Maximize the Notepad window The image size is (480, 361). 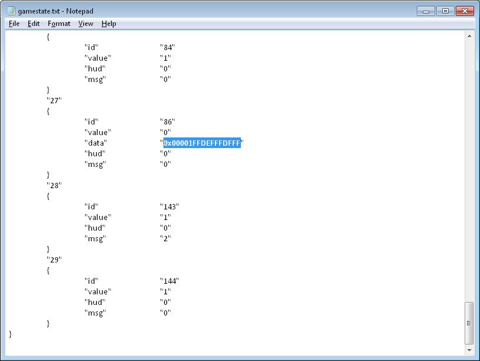pyautogui.click(x=445, y=11)
